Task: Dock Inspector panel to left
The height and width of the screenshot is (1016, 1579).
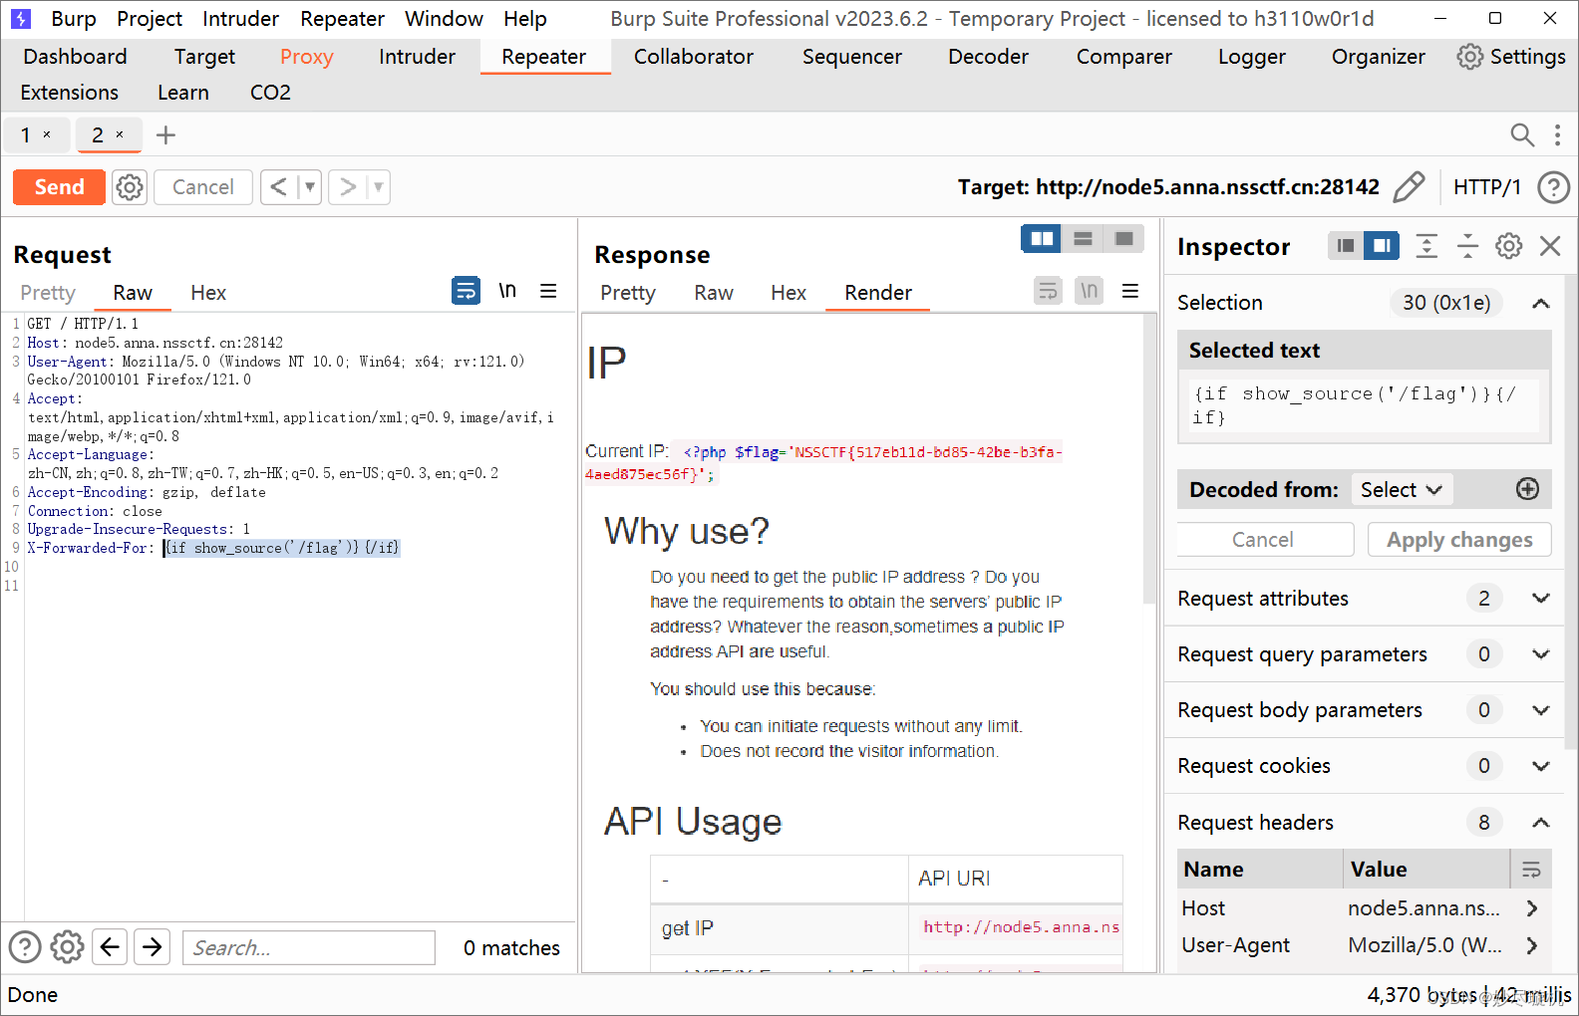Action: pyautogui.click(x=1346, y=246)
